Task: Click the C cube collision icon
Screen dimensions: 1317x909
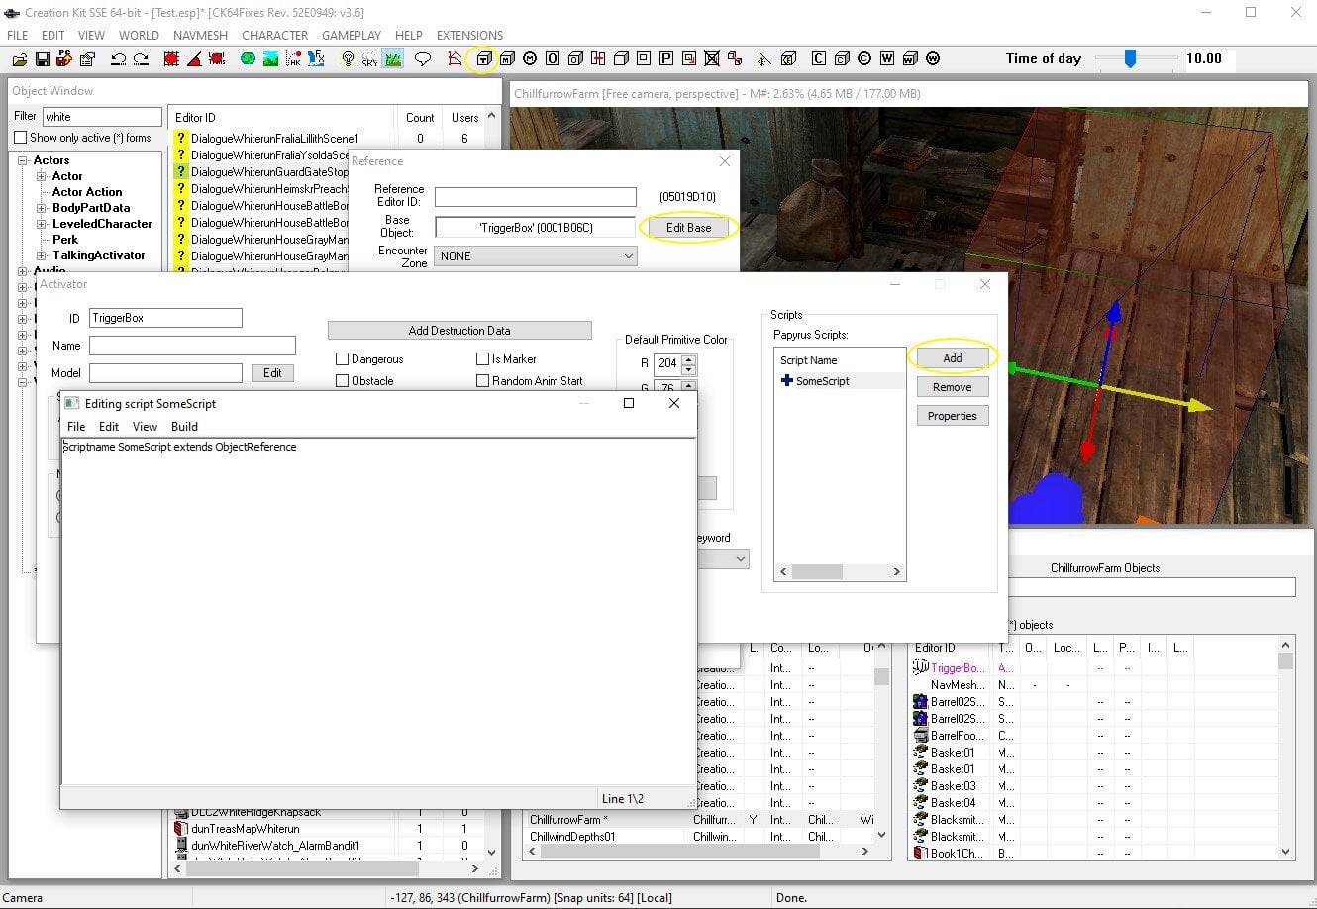Action: coord(842,59)
